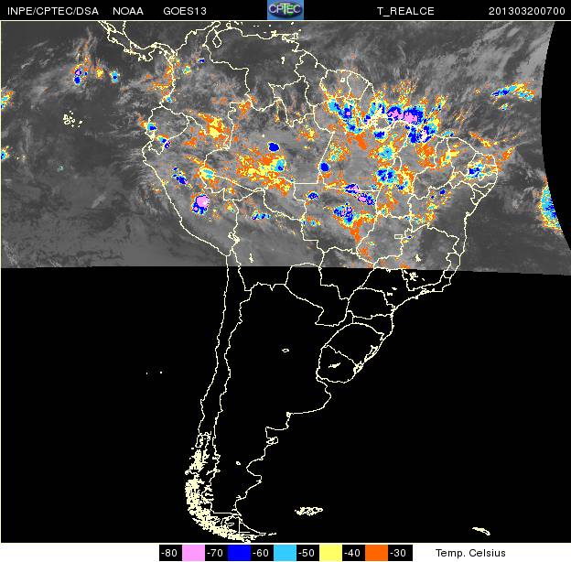Pick the pink -80 to -70 legend swatch
This screenshot has width=571, height=562.
tap(193, 553)
